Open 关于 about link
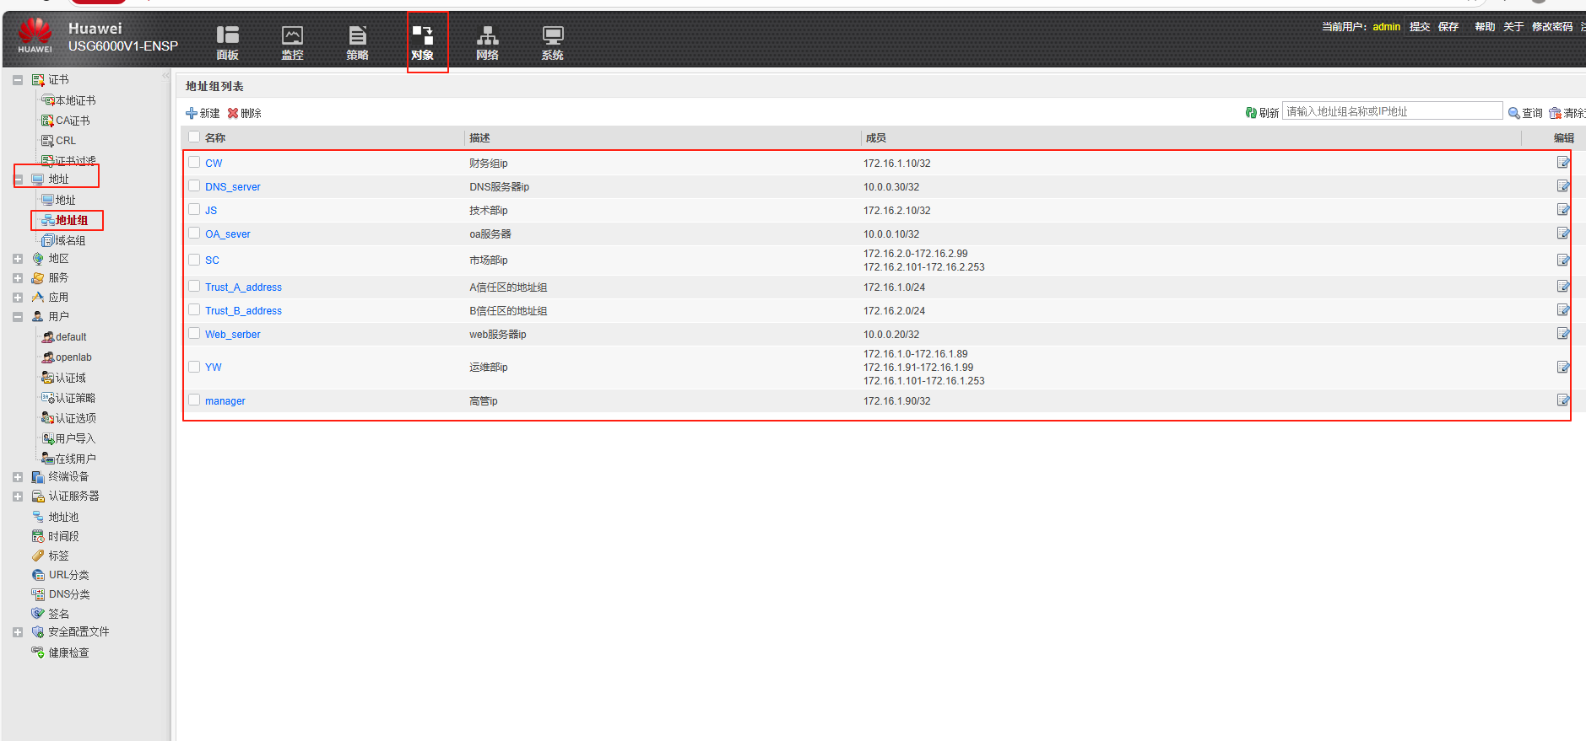This screenshot has width=1586, height=741. click(x=1513, y=27)
